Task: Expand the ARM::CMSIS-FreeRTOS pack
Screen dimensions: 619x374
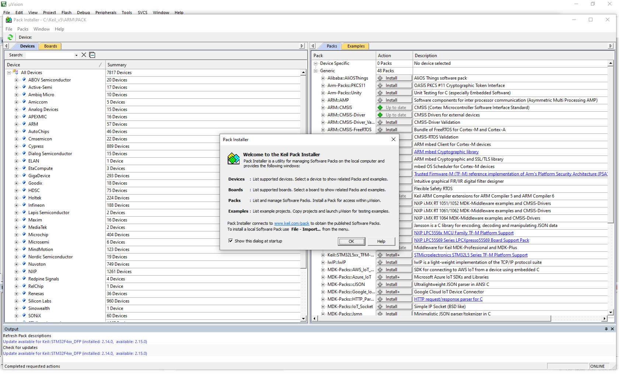Action: coord(323,130)
